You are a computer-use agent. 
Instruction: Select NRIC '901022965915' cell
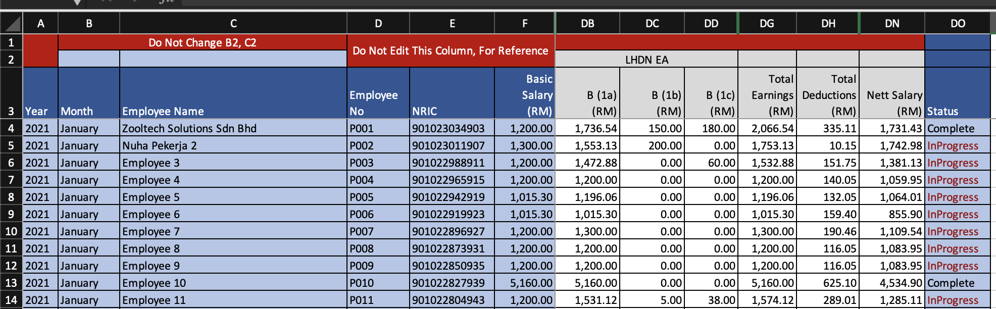click(452, 180)
